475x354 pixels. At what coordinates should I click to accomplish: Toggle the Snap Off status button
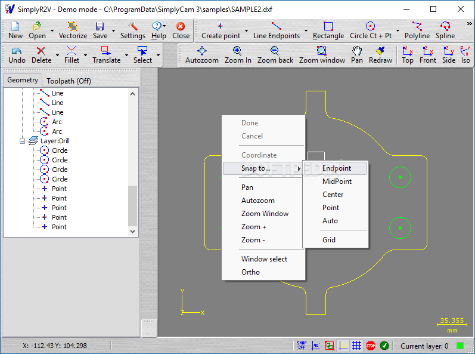[302, 346]
